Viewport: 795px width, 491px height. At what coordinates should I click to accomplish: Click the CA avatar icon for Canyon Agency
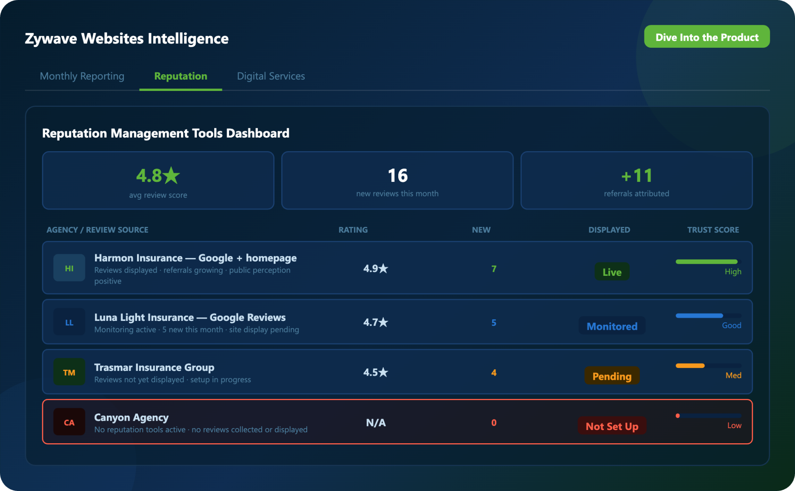click(x=69, y=422)
